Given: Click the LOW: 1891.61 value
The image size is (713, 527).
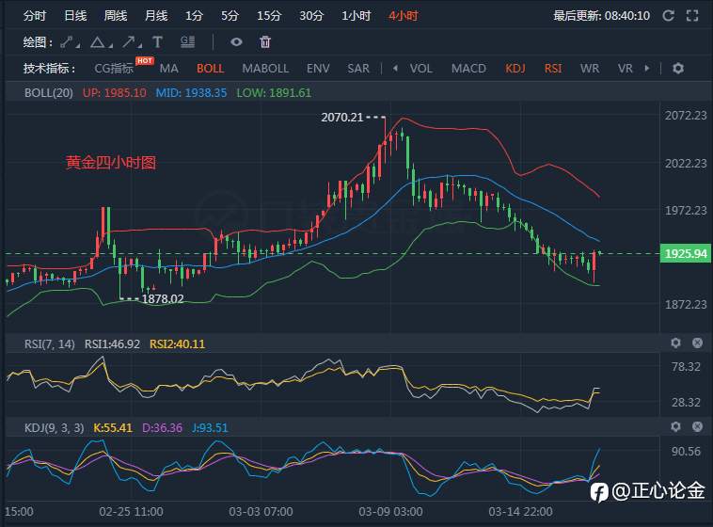Looking at the screenshot, I should point(274,93).
